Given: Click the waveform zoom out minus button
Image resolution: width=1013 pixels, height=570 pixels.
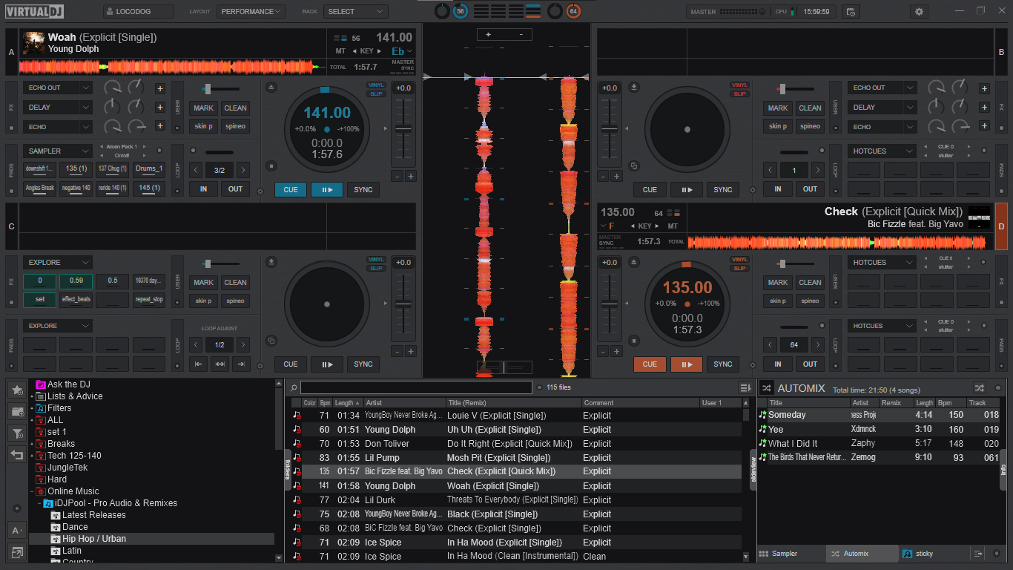Looking at the screenshot, I should [x=521, y=35].
